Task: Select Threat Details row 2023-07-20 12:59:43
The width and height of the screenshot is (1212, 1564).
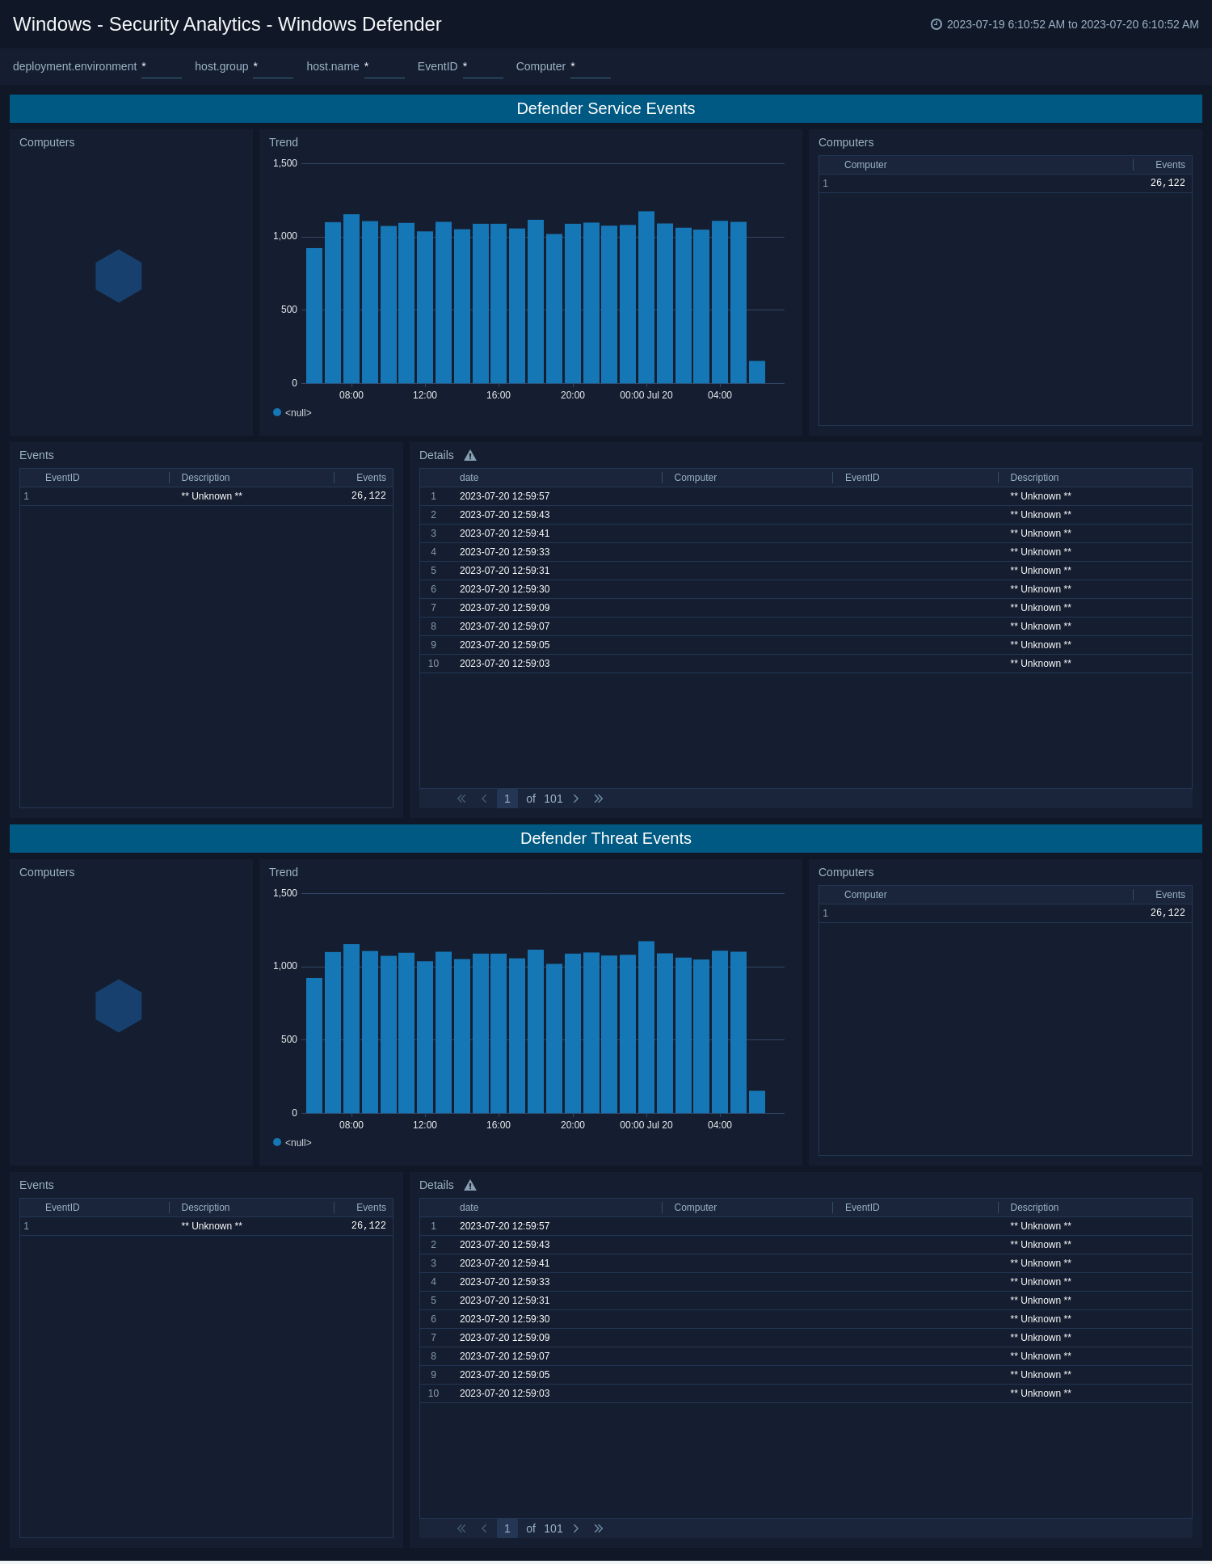Action: coord(806,1245)
